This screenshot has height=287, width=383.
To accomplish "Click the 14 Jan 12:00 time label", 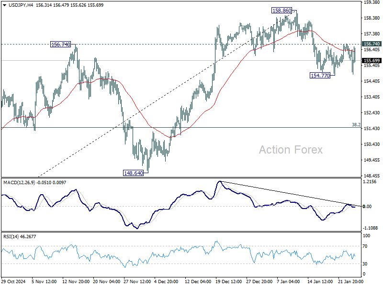I will pyautogui.click(x=320, y=281).
